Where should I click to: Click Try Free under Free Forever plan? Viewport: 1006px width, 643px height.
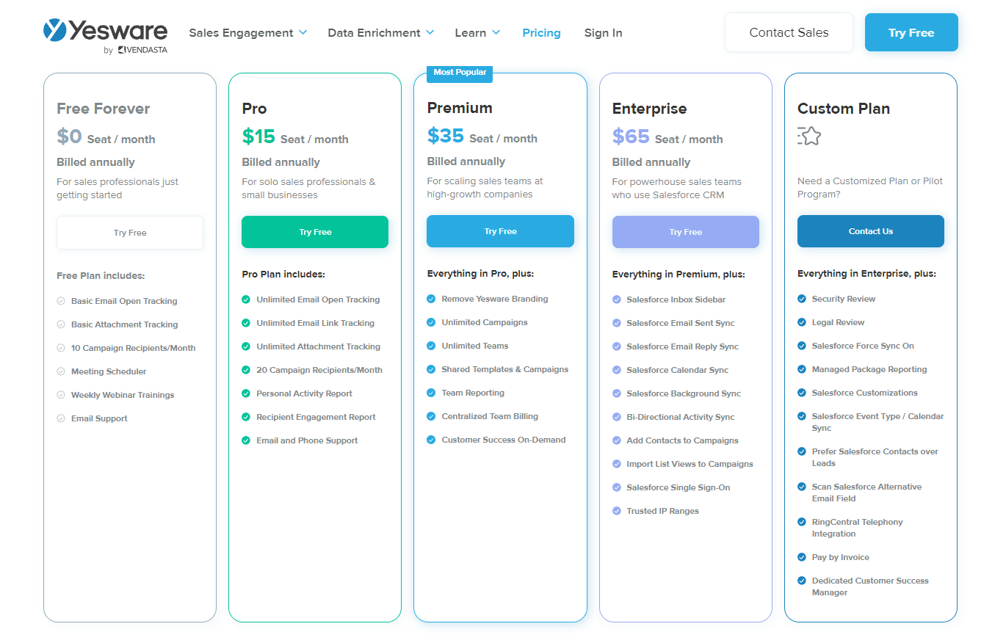click(130, 233)
